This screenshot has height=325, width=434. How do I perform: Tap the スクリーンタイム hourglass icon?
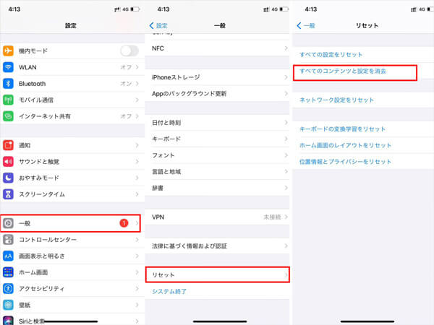coord(8,194)
